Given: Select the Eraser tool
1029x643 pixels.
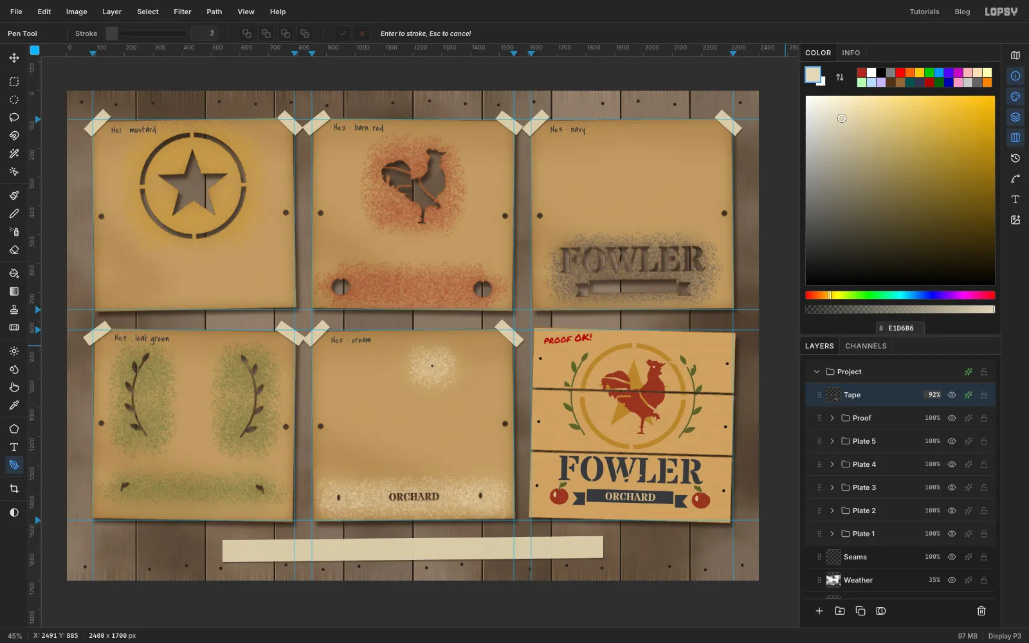Looking at the screenshot, I should coord(14,249).
